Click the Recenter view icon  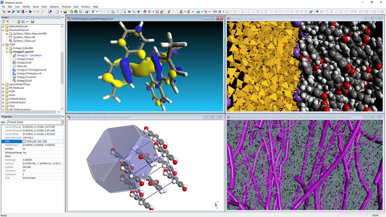pos(149,12)
